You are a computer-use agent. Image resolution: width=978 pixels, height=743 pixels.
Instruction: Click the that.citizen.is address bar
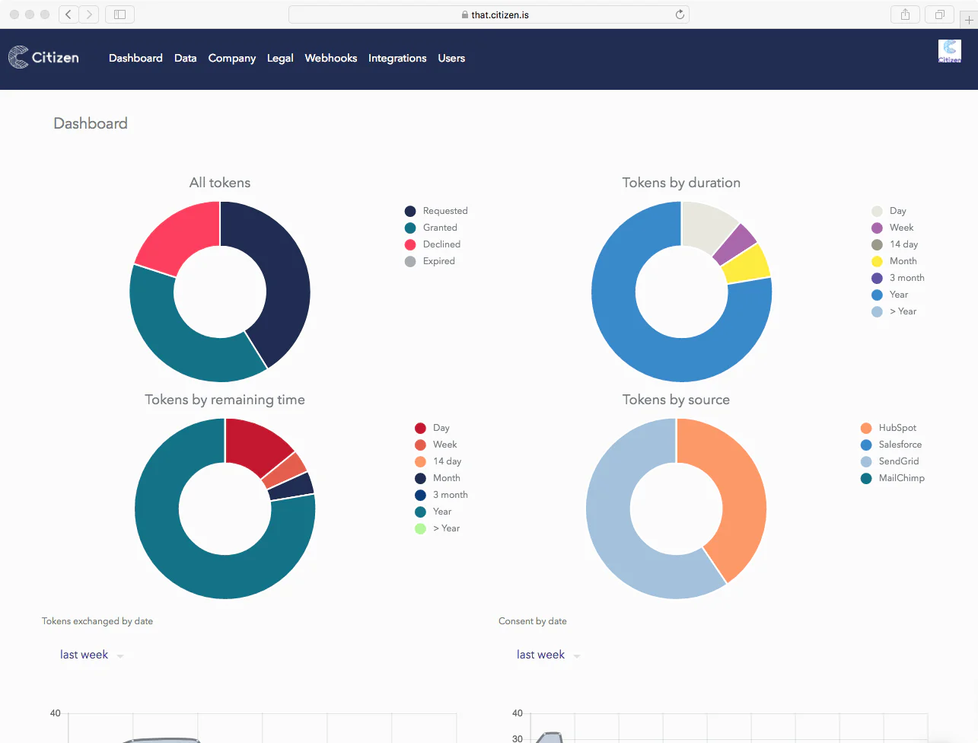click(x=489, y=14)
